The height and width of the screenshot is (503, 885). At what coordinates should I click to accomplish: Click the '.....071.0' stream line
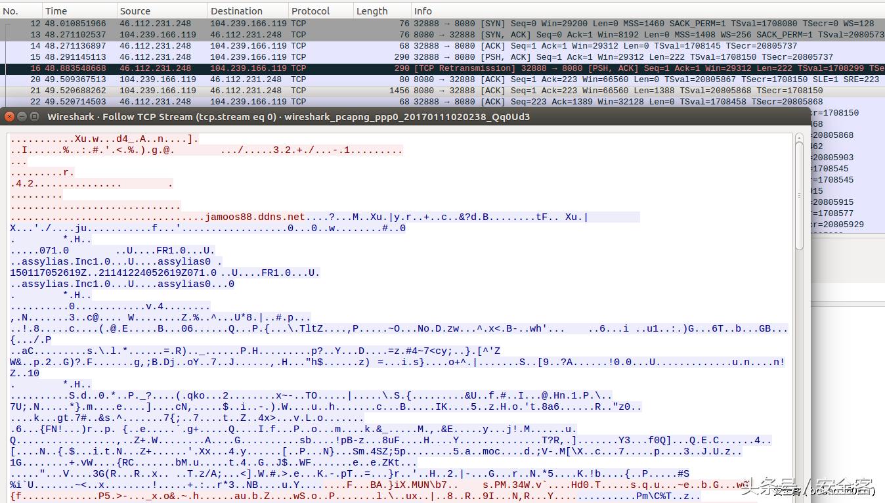pos(112,250)
